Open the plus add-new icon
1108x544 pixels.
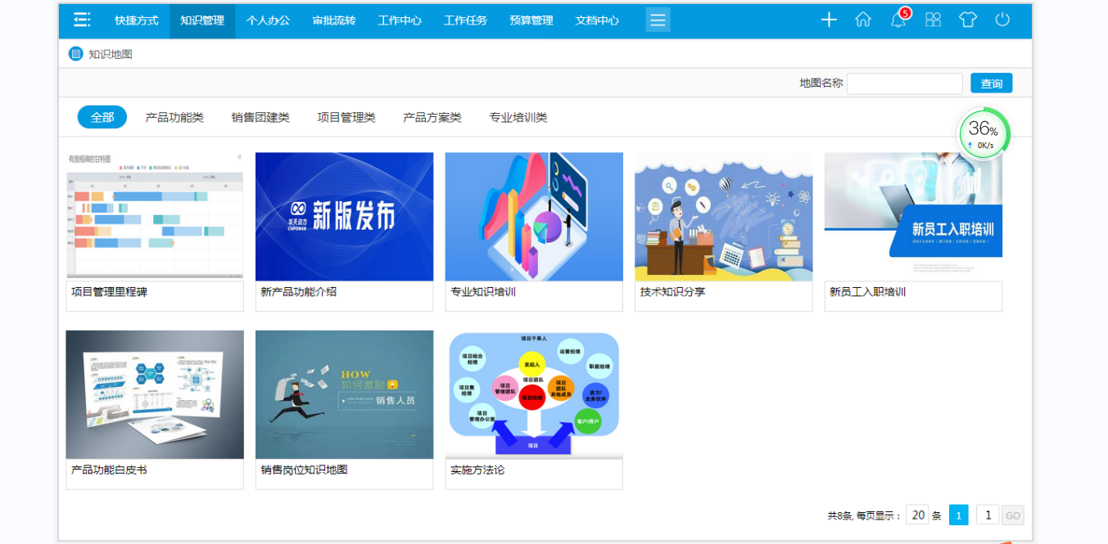tap(829, 20)
